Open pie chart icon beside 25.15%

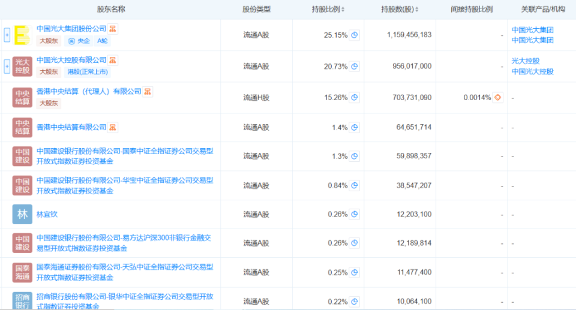[x=355, y=35]
